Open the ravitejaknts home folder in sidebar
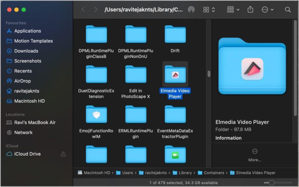 point(23,91)
